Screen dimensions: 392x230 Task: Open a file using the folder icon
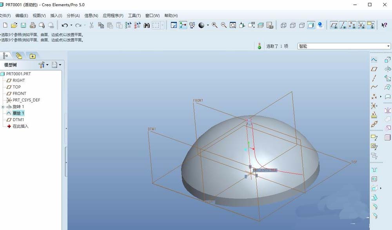tap(14, 25)
